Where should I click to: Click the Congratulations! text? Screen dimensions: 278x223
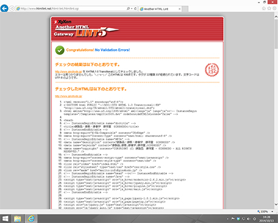point(80,50)
